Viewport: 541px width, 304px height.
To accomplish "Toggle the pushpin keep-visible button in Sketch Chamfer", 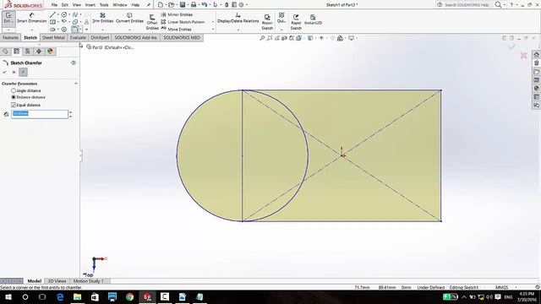I will [23, 72].
